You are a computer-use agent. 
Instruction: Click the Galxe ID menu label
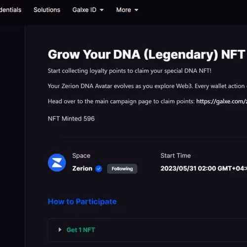tap(84, 10)
